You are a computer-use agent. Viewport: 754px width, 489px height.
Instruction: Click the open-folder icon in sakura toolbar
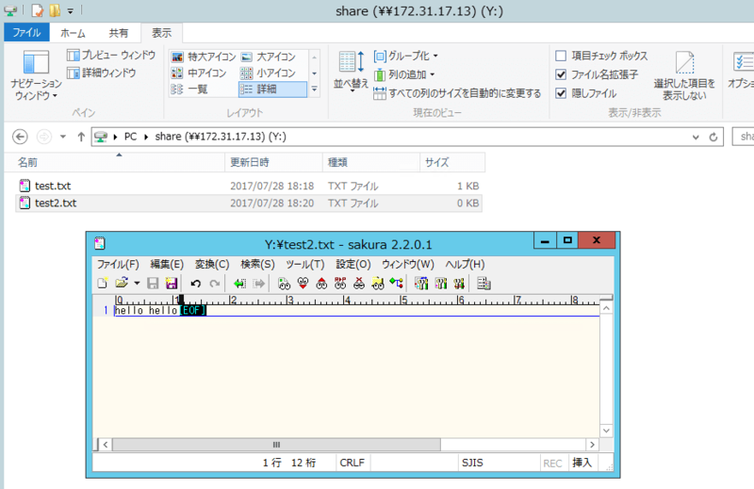(x=122, y=284)
